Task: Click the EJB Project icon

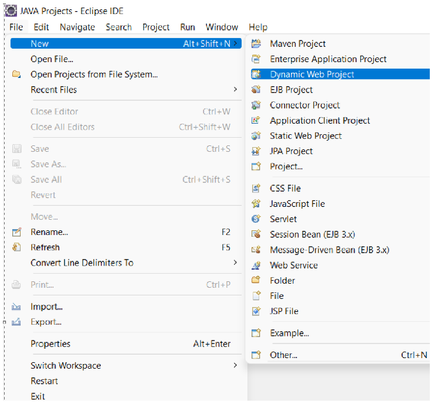Action: [256, 90]
